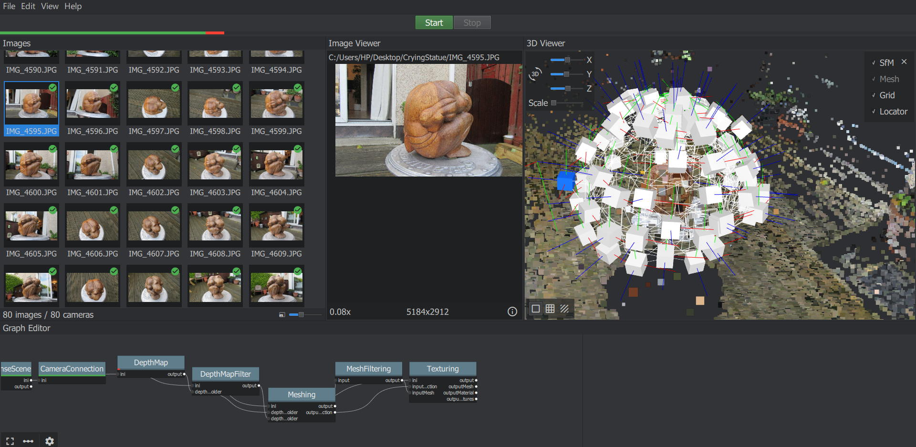The height and width of the screenshot is (447, 916).
Task: Select the Meshing node in the graph
Action: 302,395
